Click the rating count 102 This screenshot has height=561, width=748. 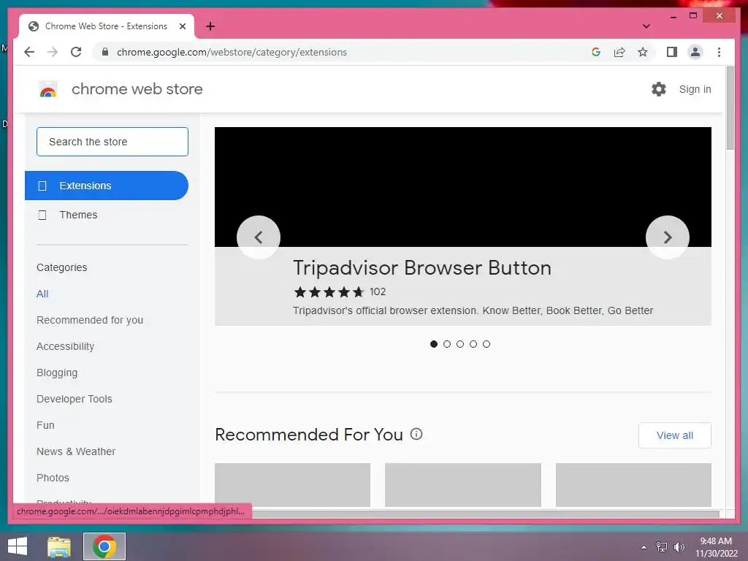[378, 292]
